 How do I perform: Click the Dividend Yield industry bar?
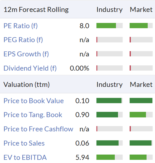[x=109, y=68]
